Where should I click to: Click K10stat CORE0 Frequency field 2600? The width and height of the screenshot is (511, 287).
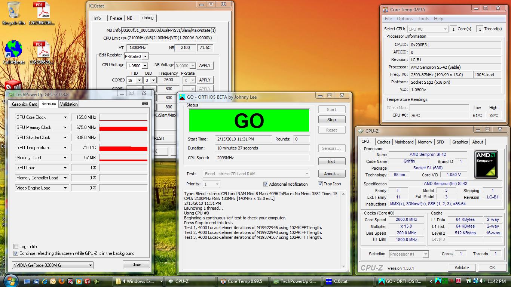[169, 80]
